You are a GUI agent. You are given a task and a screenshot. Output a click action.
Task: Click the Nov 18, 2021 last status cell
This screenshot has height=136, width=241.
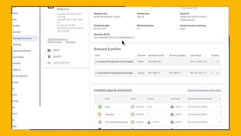199,73
